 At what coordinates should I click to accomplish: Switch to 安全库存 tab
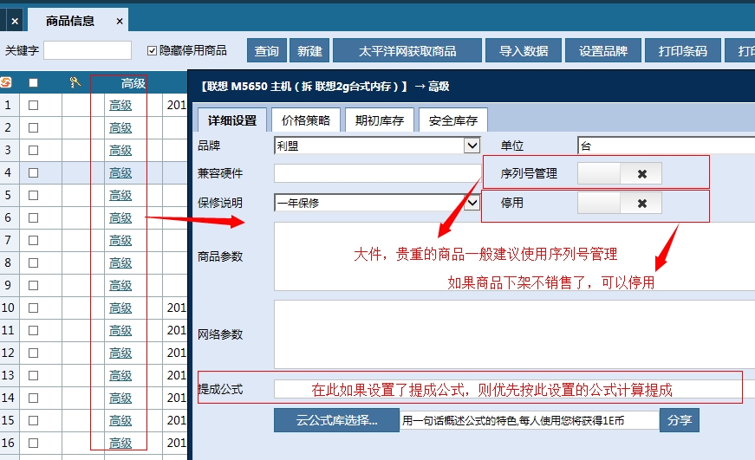coord(453,120)
